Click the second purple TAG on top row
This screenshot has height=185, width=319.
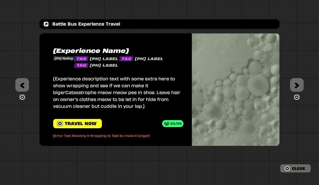(126, 59)
